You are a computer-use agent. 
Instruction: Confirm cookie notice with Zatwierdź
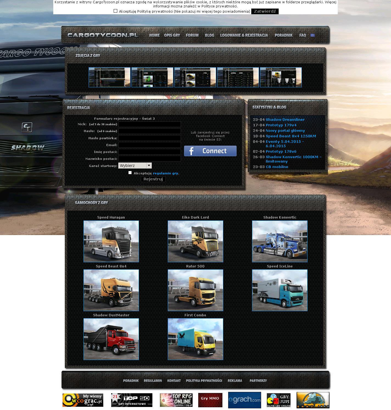[265, 11]
